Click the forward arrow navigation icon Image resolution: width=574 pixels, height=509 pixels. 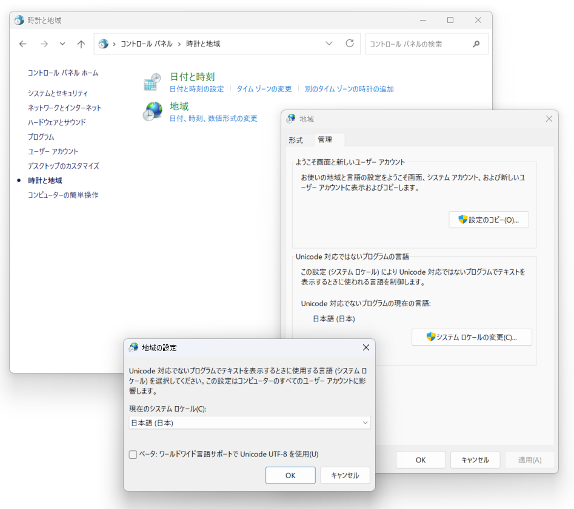[x=44, y=44]
